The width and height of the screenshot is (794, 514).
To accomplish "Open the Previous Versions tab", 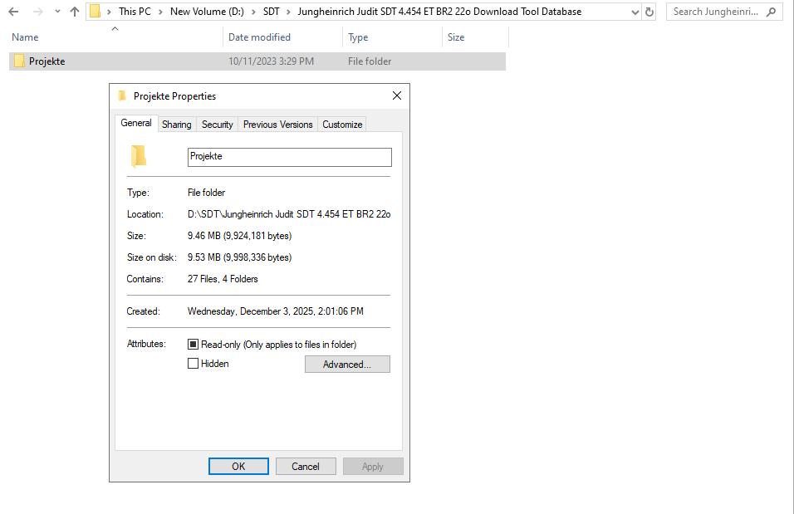I will pos(278,125).
